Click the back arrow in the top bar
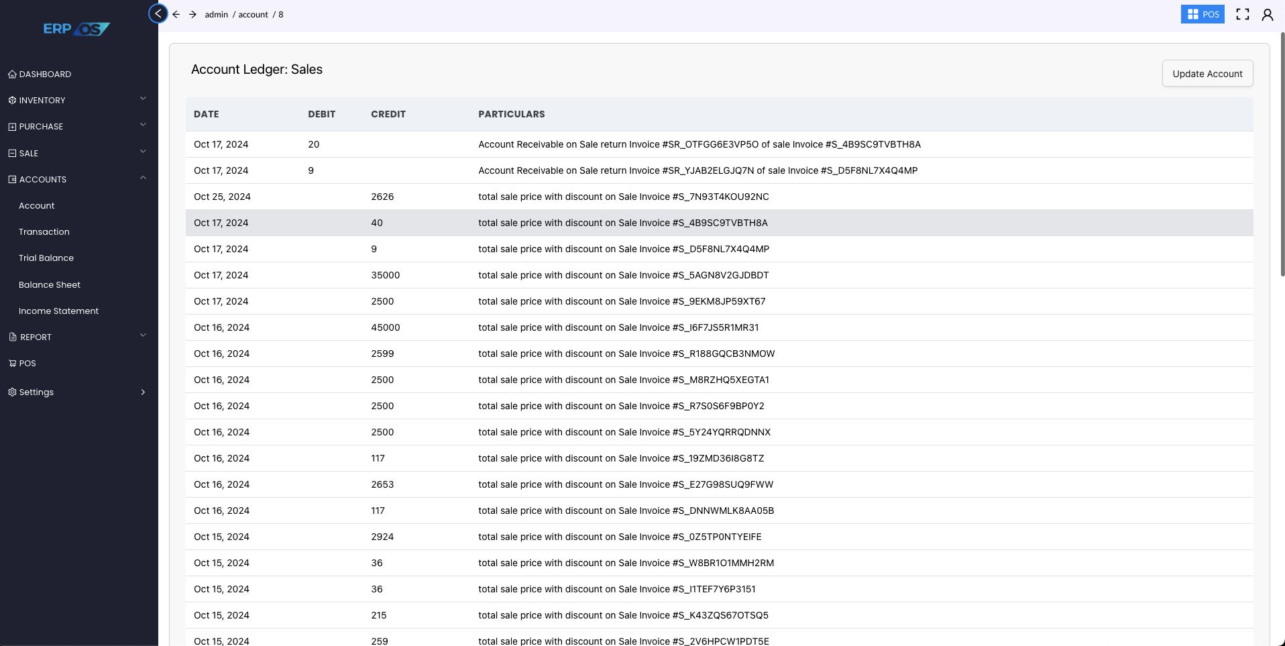 click(x=176, y=14)
